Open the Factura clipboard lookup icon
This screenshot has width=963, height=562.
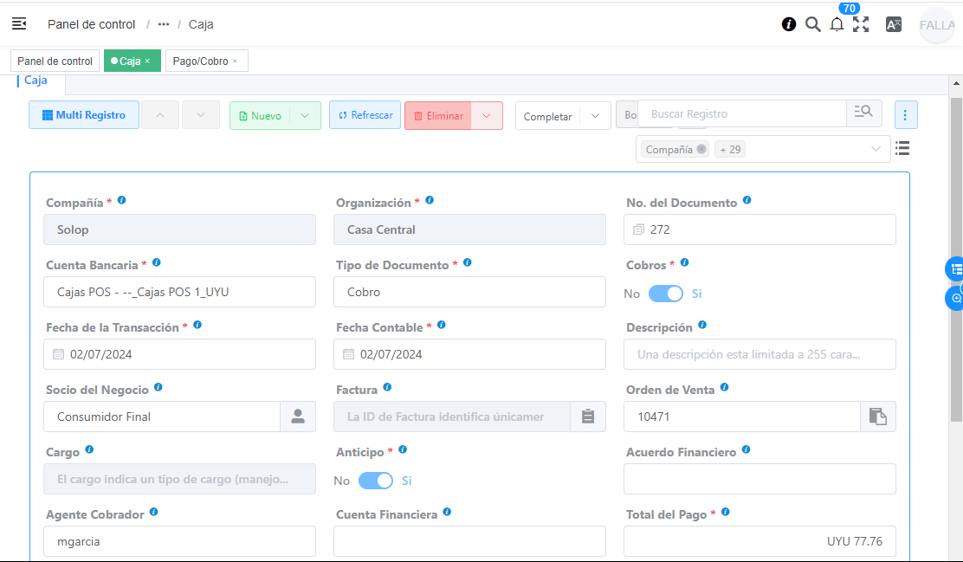tap(588, 417)
